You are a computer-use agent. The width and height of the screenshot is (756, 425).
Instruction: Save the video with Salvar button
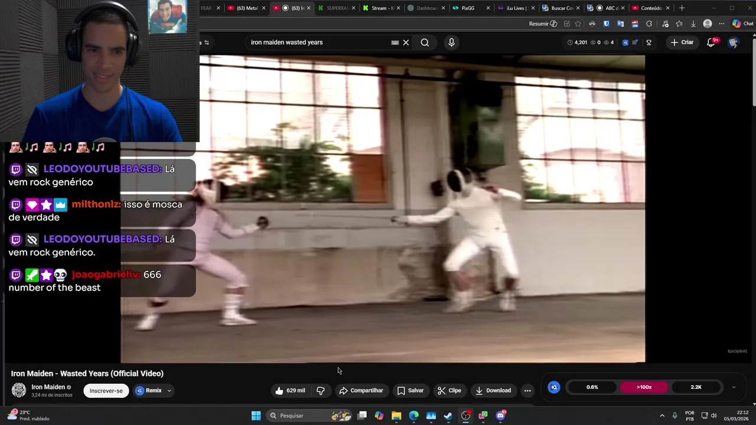tap(410, 390)
